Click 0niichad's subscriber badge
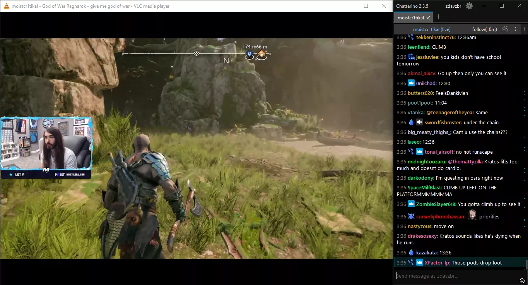Viewport: 528px width, 285px height. (x=411, y=83)
